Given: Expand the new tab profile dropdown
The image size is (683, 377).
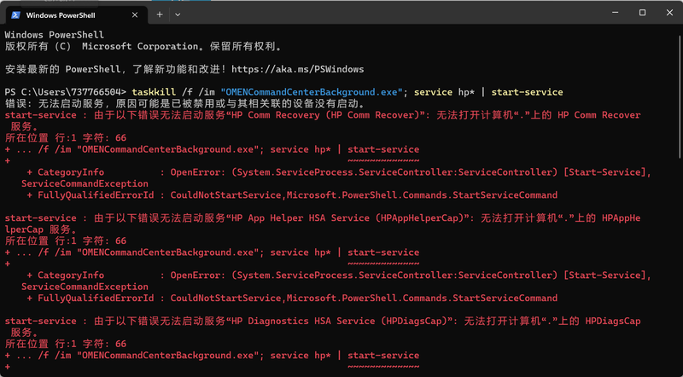Looking at the screenshot, I should point(178,14).
